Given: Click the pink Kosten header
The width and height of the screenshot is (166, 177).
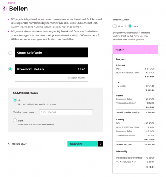Looking at the screenshot, I should coord(135,50).
